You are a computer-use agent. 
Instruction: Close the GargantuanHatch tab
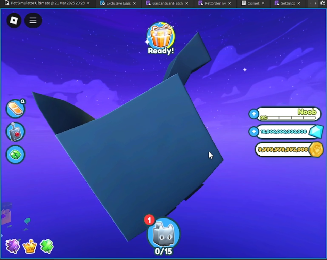point(187,3)
